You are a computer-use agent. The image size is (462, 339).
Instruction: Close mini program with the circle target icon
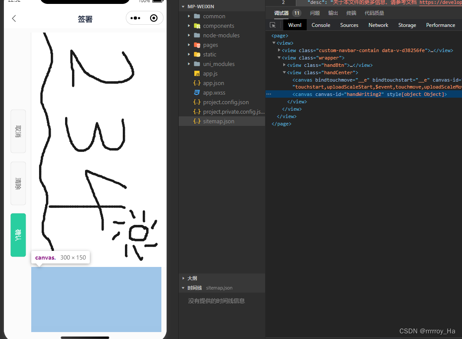pos(154,18)
